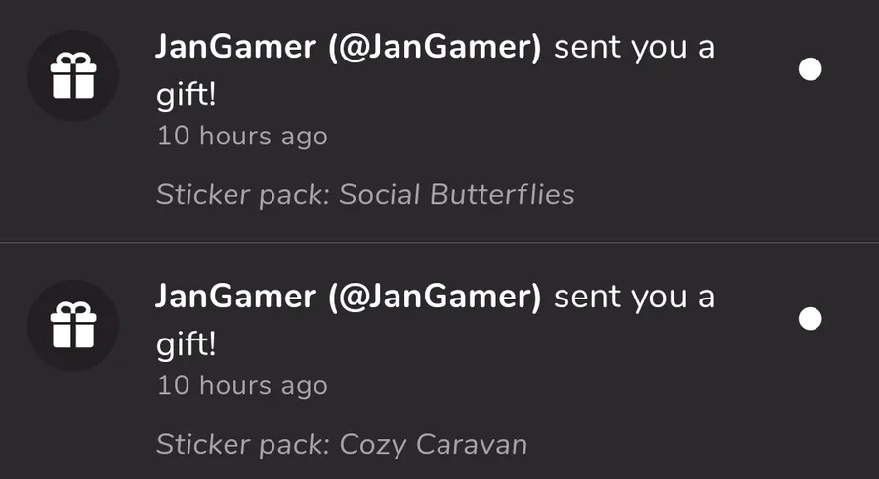Click the divider line between the two notifications
Screen dimensions: 879x479
[x=439, y=242]
